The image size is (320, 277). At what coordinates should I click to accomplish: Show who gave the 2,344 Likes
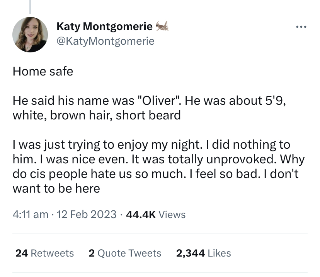203,253
